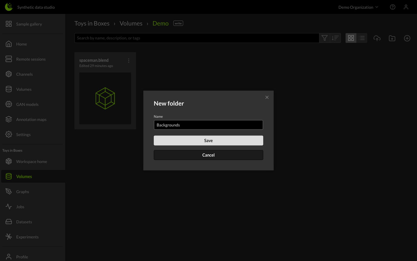417x261 pixels.
Task: Create a new folder via toolbar icon
Action: pos(392,38)
